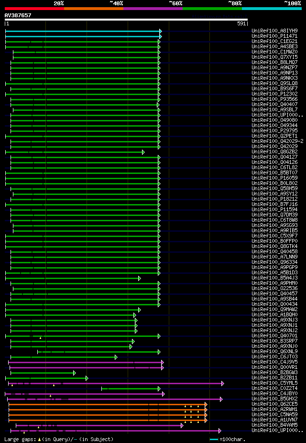The width and height of the screenshot is (306, 443).
Task: Select the UniRef100_C5X9F7 label
Action: tap(274, 236)
